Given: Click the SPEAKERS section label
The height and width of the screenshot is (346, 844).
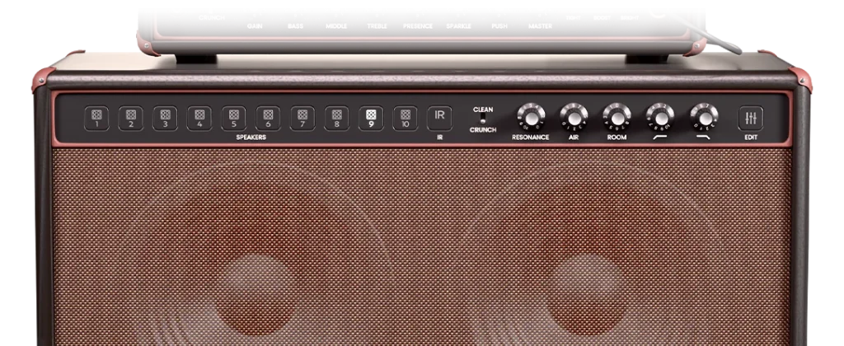Looking at the screenshot, I should click(251, 138).
